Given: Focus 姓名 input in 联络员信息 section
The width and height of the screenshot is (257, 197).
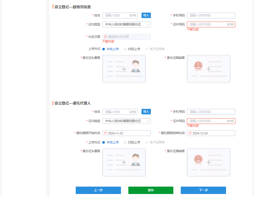Looking at the screenshot, I should pos(120,15).
